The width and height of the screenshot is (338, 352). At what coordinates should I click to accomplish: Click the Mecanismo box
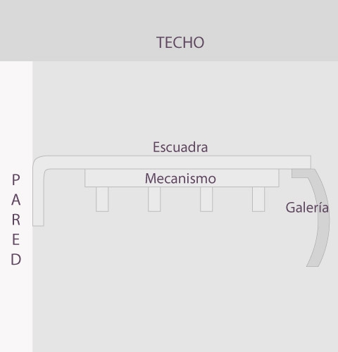point(182,178)
